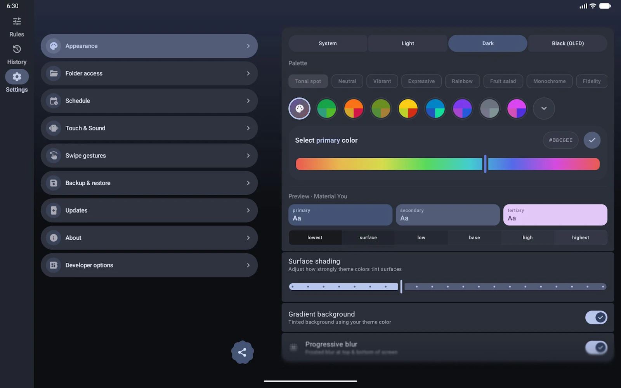Image resolution: width=621 pixels, height=388 pixels.
Task: Select Neutral palette chip
Action: [x=347, y=81]
